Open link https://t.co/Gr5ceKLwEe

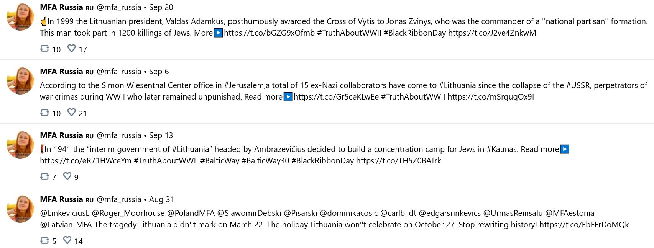point(336,97)
